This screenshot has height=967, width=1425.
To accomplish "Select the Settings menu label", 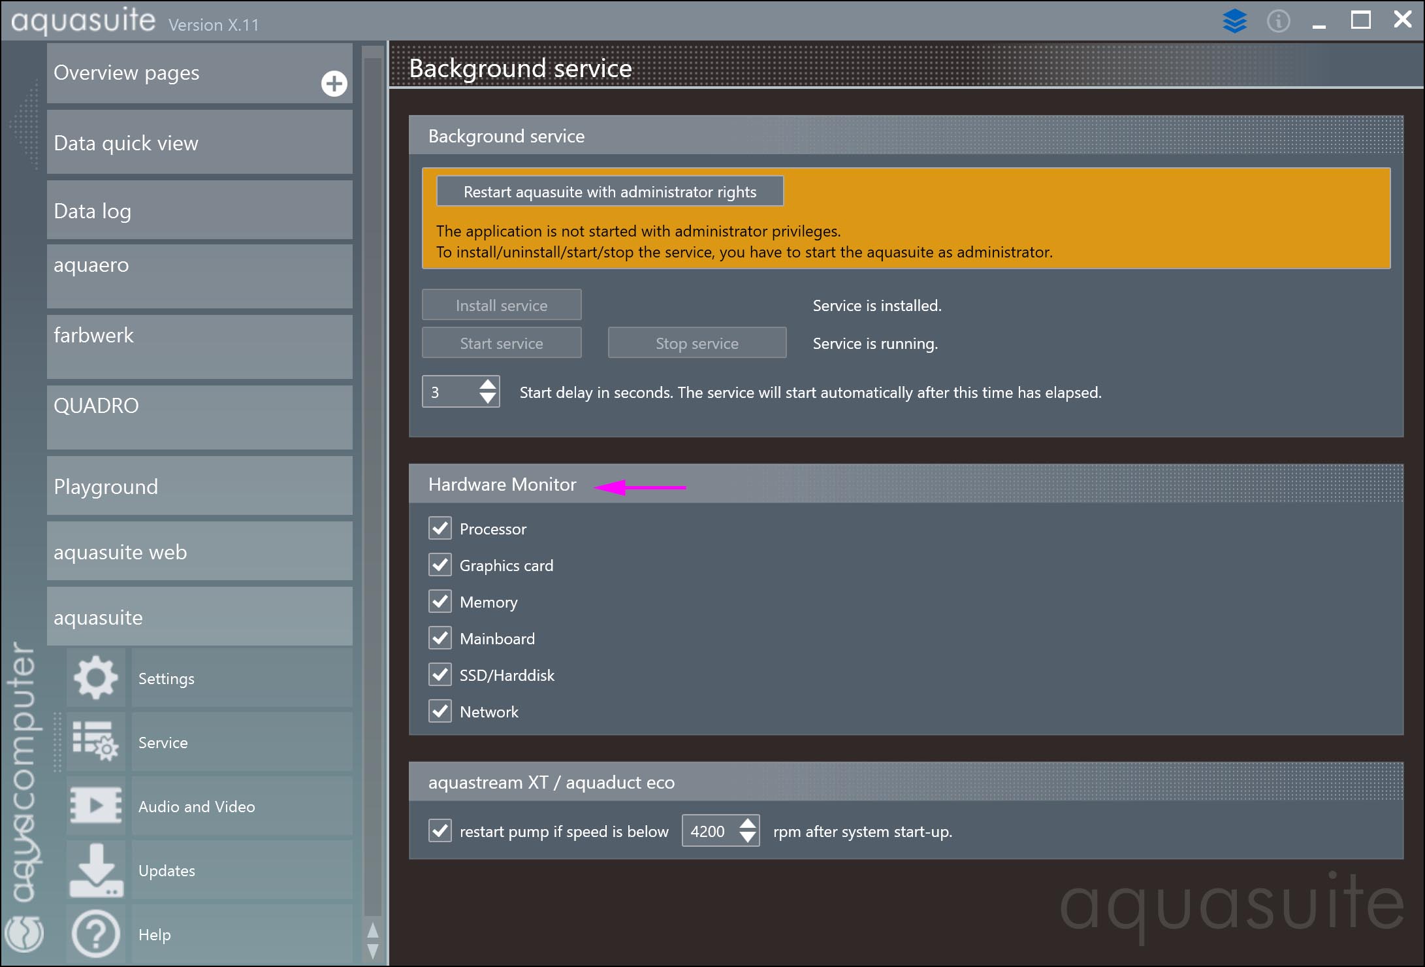I will click(167, 678).
